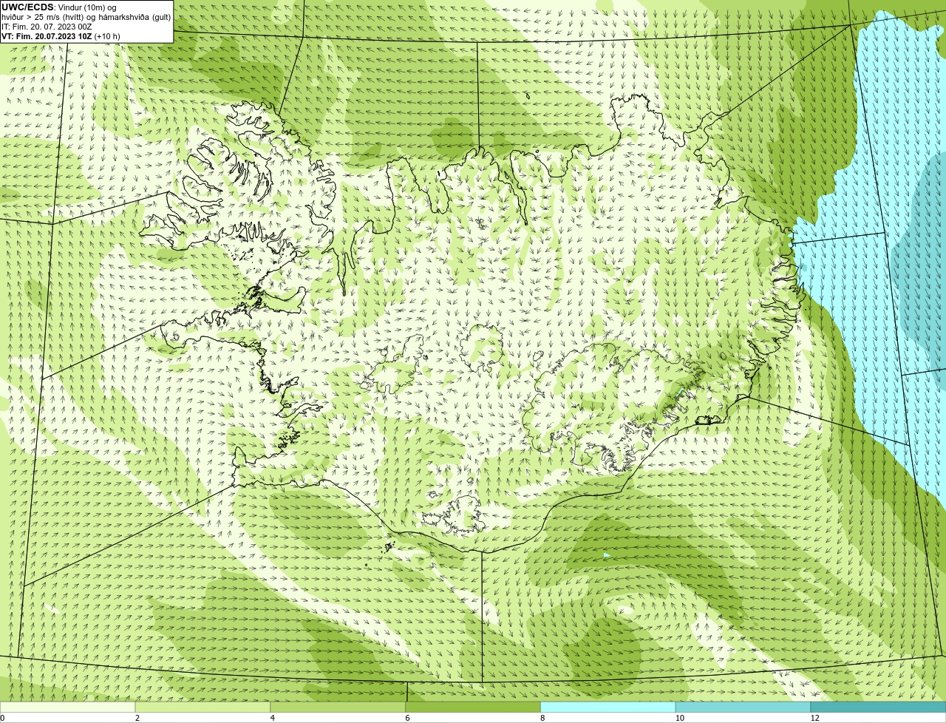Image resolution: width=946 pixels, height=723 pixels.
Task: Click the legend scale label "6"
Action: [x=407, y=718]
